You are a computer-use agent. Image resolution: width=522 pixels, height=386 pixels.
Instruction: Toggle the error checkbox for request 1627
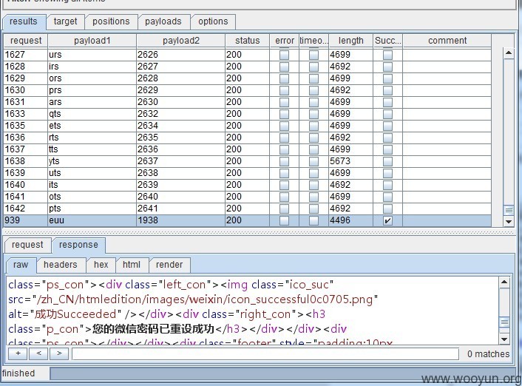click(284, 55)
